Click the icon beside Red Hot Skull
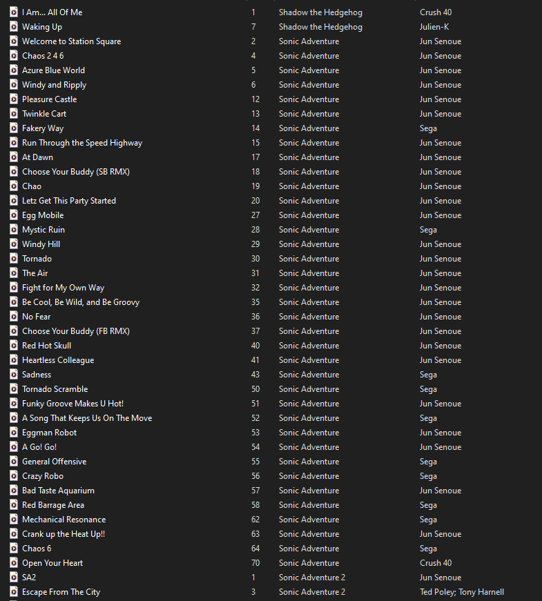Screen dimensions: 542x601 [13, 346]
